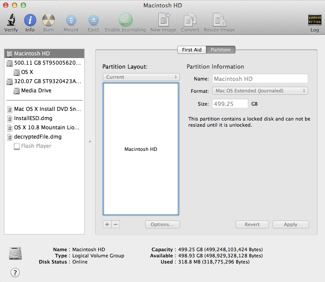The height and width of the screenshot is (282, 325).
Task: Select the Flash Player volume
Action: tap(44, 146)
